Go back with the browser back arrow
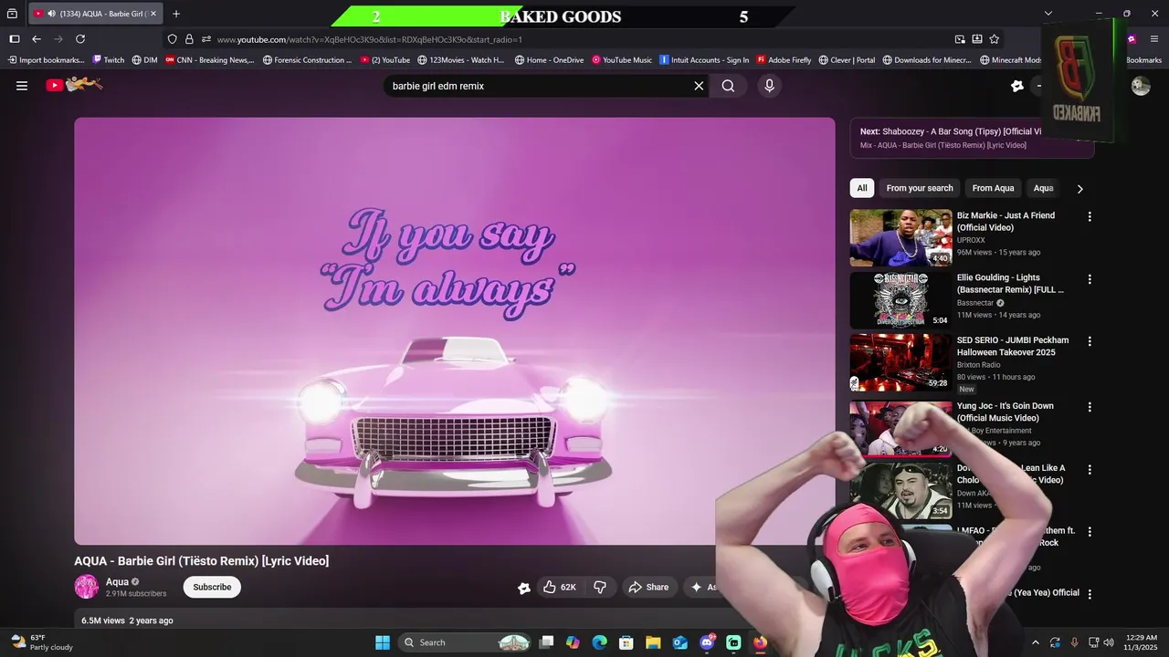Viewport: 1169px width, 657px height. (x=37, y=39)
